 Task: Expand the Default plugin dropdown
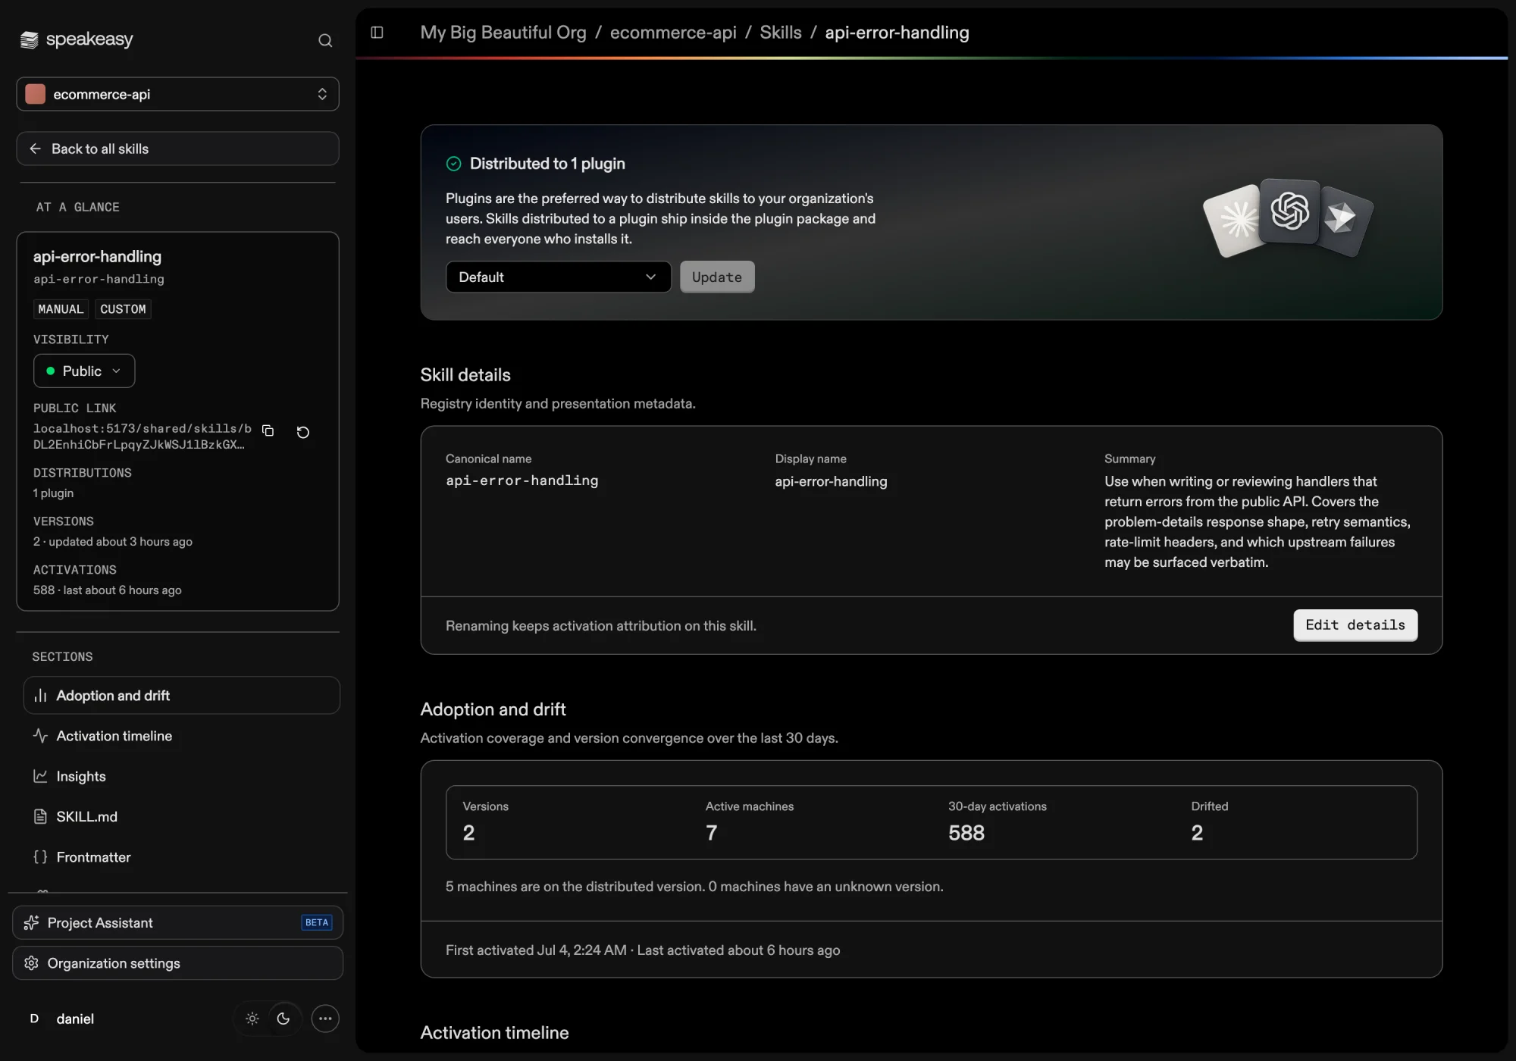pyautogui.click(x=559, y=277)
